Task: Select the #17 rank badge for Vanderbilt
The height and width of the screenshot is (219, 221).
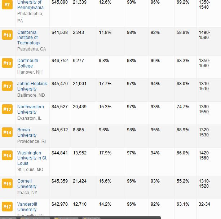Action: 7,207
